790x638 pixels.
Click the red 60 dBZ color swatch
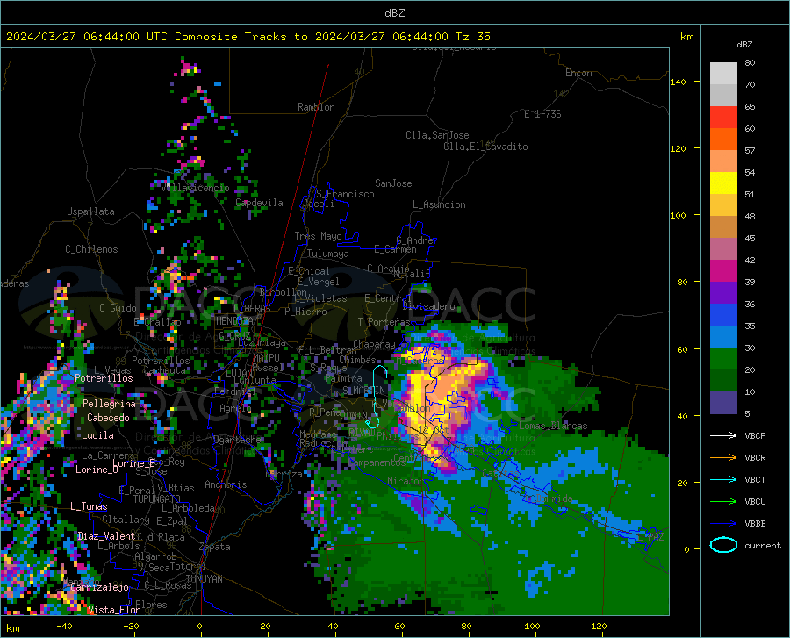point(723,118)
